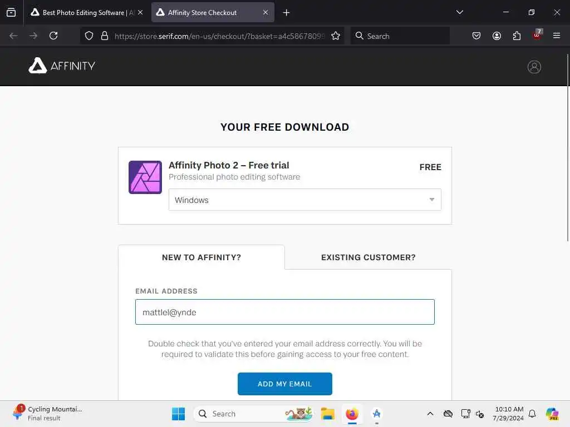The height and width of the screenshot is (427, 570).
Task: Click the taskbar clock showing 10:10 AM
Action: (508, 414)
